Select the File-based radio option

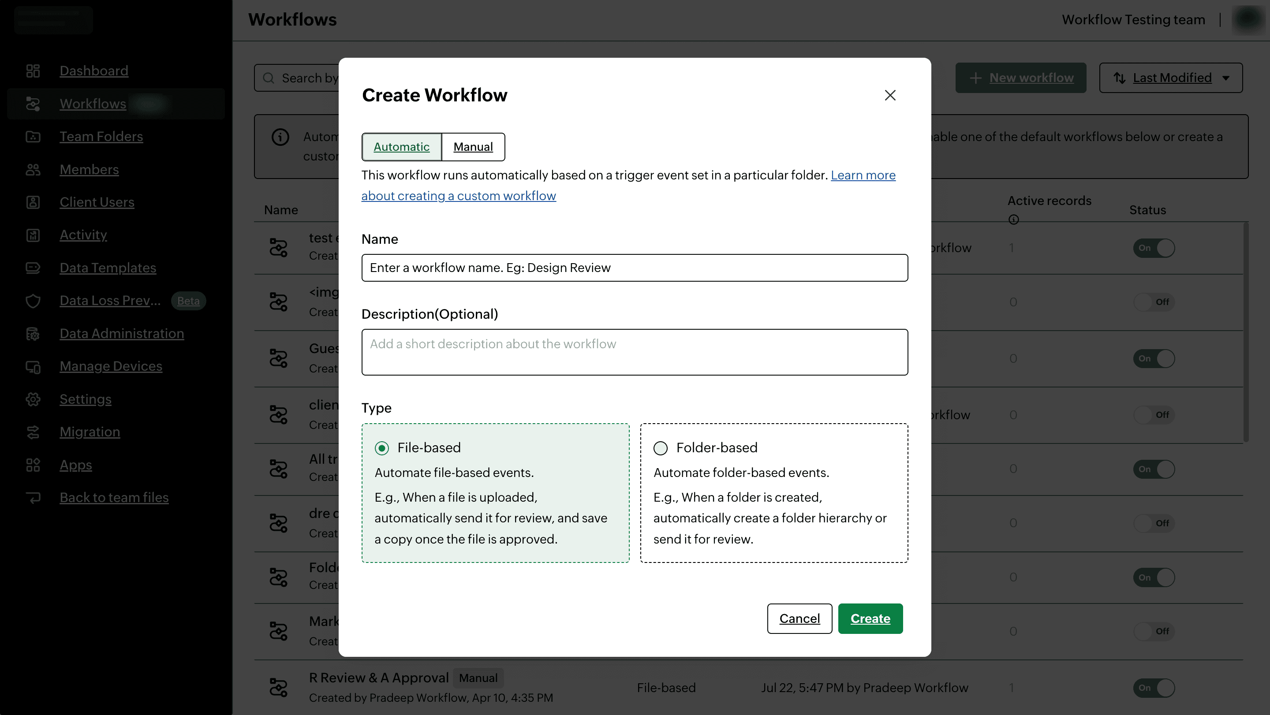tap(381, 448)
